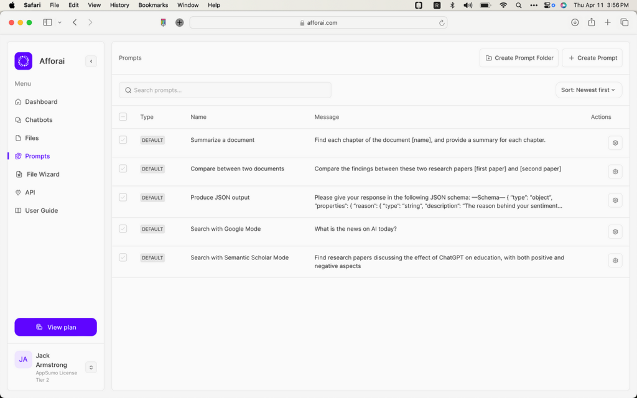Screen dimensions: 637x398
Task: Click the Afforai logo
Action: click(x=23, y=61)
